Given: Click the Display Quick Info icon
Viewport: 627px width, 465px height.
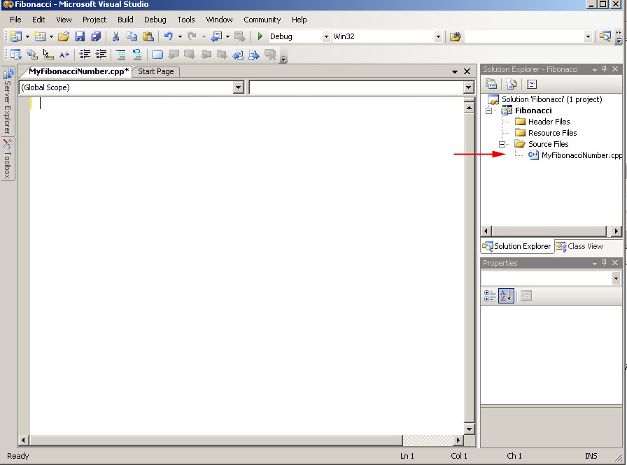Looking at the screenshot, I should click(x=48, y=55).
